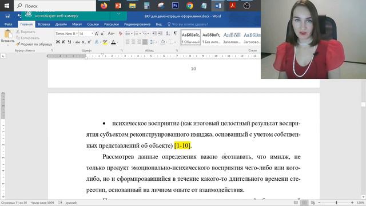The image size is (366, 206).
Task: Switch to the Макет tab
Action: 77,24
